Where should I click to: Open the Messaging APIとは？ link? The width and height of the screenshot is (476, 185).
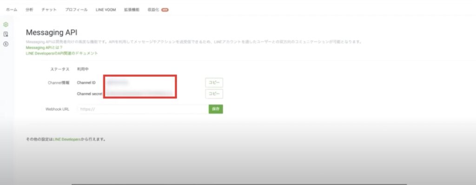44,48
